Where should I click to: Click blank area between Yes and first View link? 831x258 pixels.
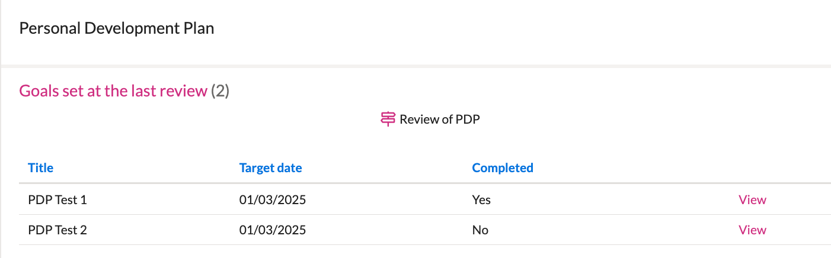pyautogui.click(x=614, y=199)
